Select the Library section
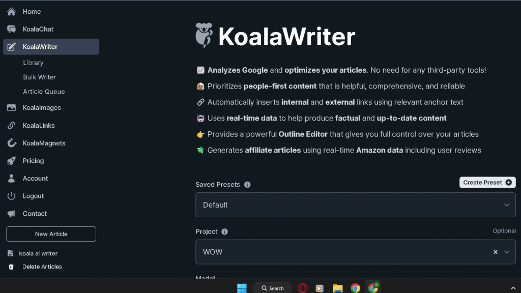Viewport: 521px width, 293px height. click(33, 63)
